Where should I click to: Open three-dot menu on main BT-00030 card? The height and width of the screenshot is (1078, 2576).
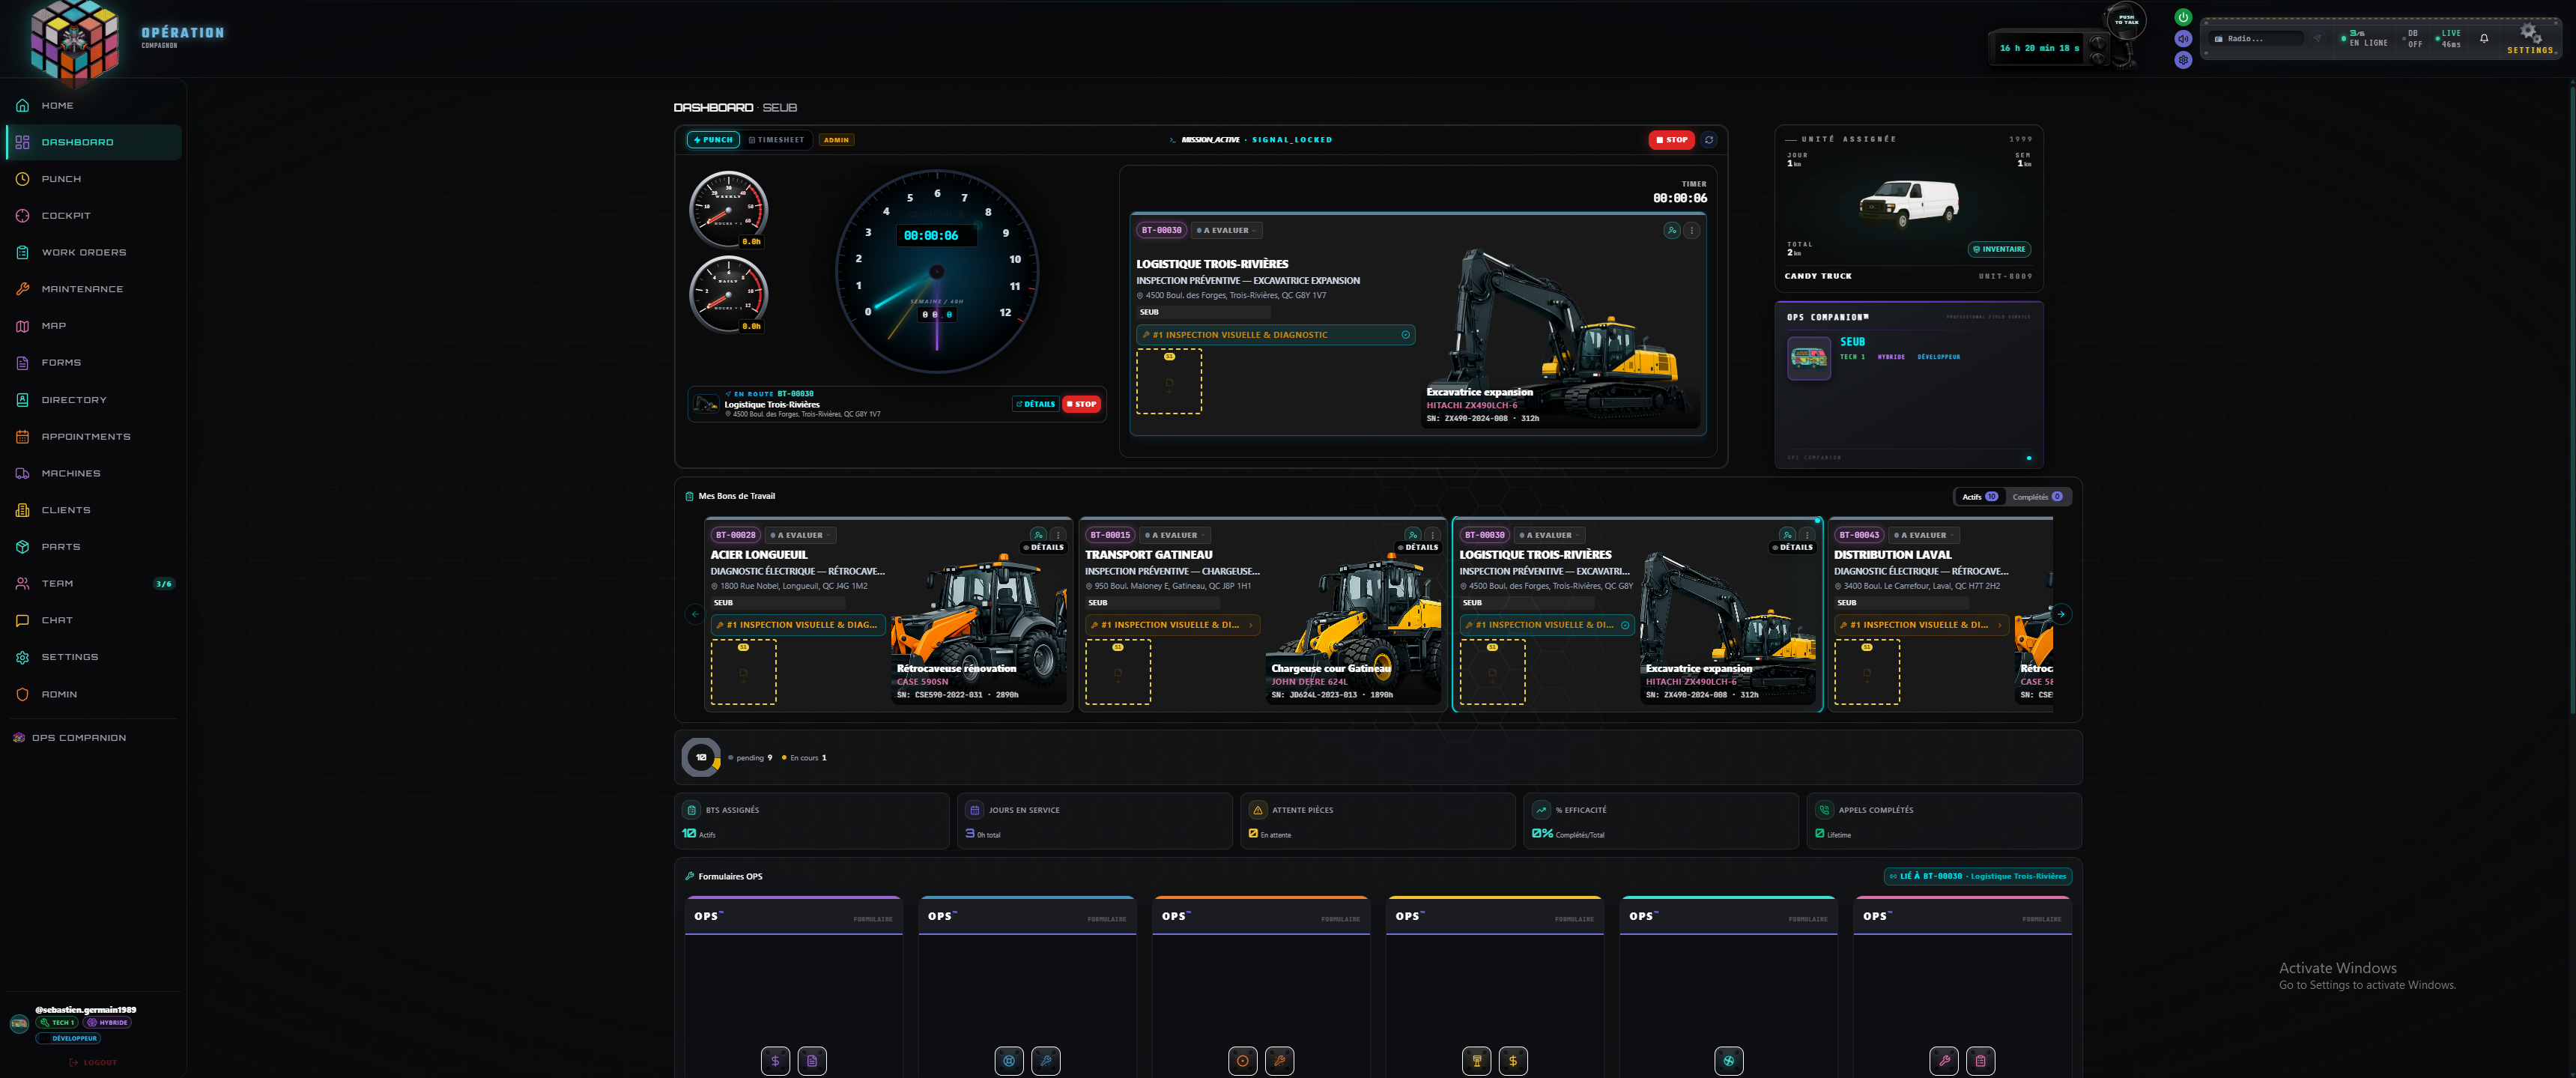(x=1691, y=230)
